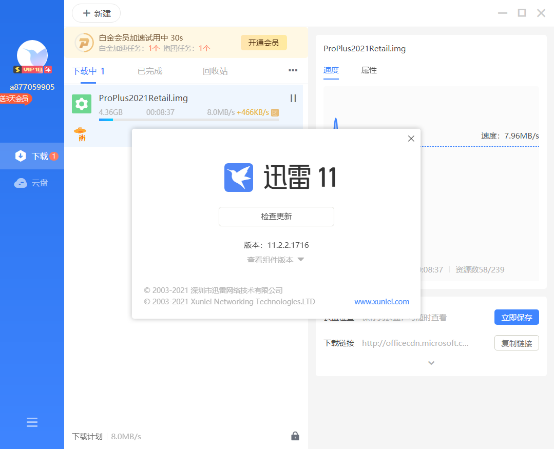Viewport: 554px width, 449px height.
Task: Switch to the 回收站 tab
Action: tap(215, 71)
